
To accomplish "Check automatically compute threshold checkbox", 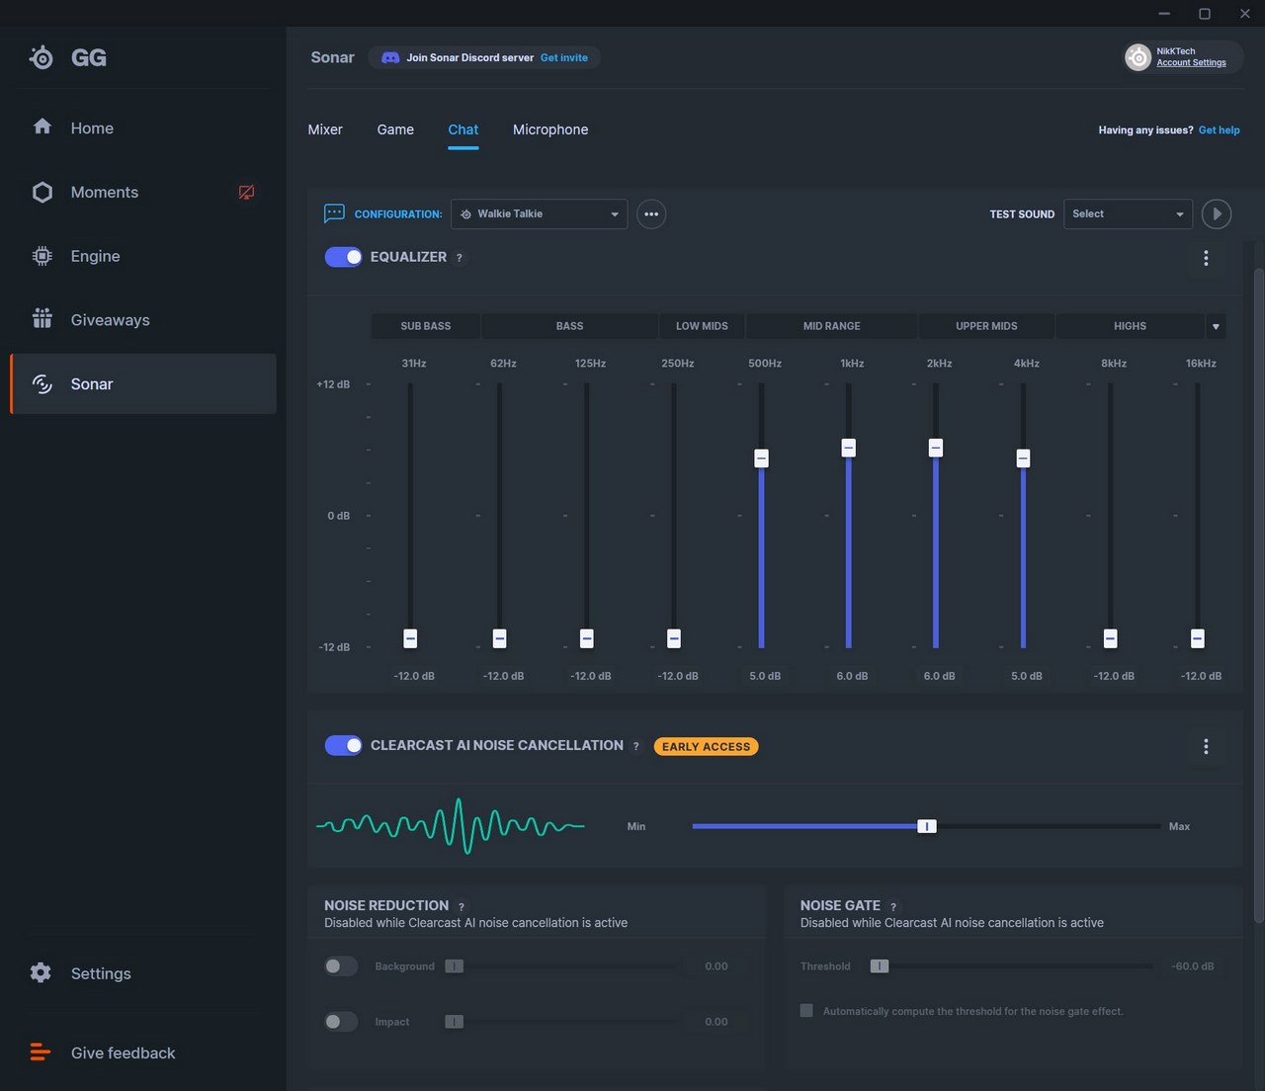I will click(x=806, y=1011).
